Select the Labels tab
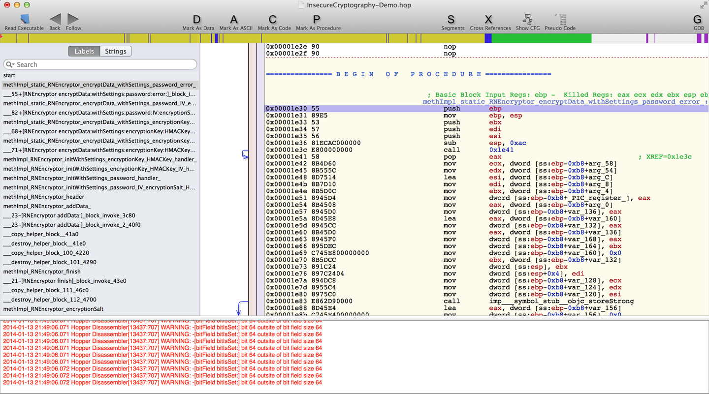709x394 pixels. click(84, 51)
